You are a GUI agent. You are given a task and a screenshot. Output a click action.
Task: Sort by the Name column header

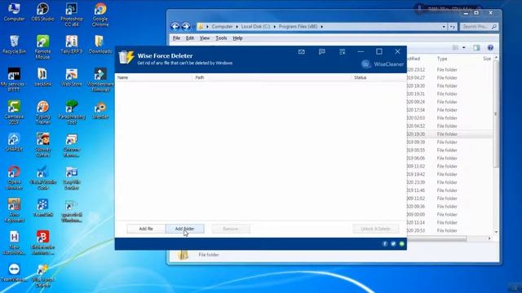[122, 77]
